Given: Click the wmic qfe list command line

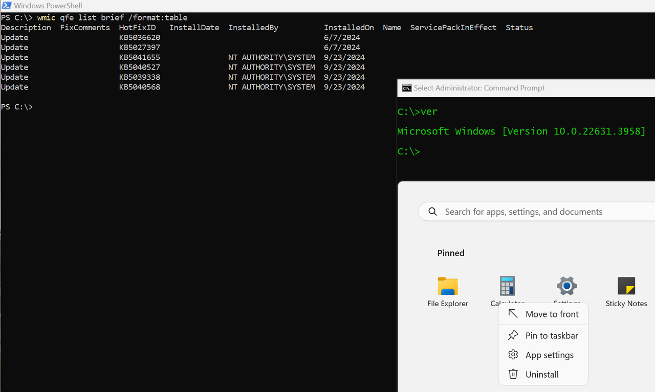Looking at the screenshot, I should click(112, 17).
